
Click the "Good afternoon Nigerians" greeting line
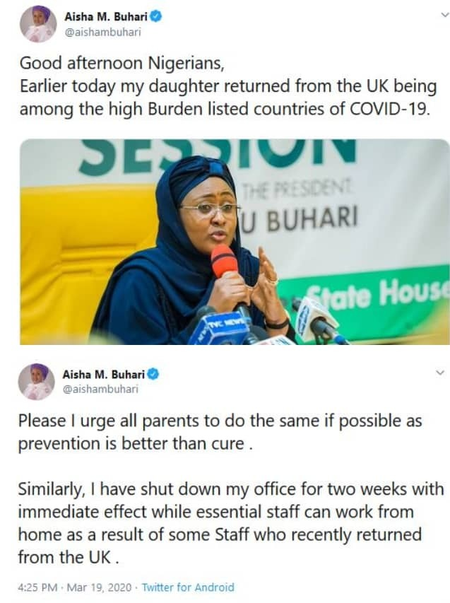point(121,63)
